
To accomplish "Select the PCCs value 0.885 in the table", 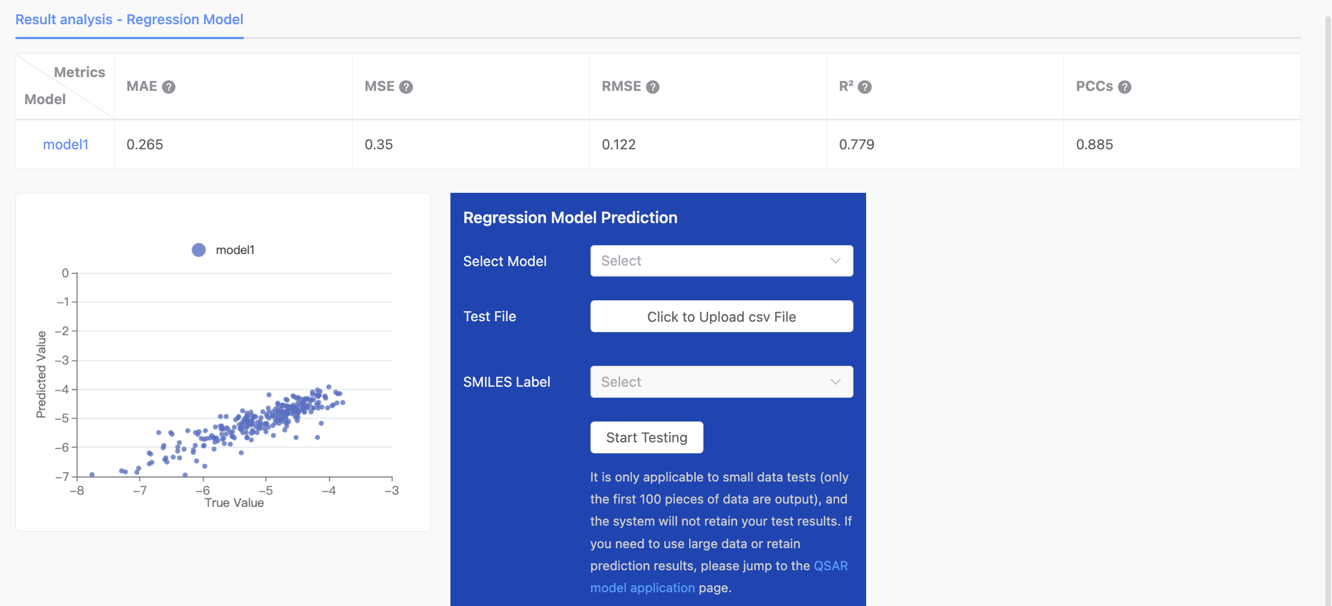I will [1094, 144].
